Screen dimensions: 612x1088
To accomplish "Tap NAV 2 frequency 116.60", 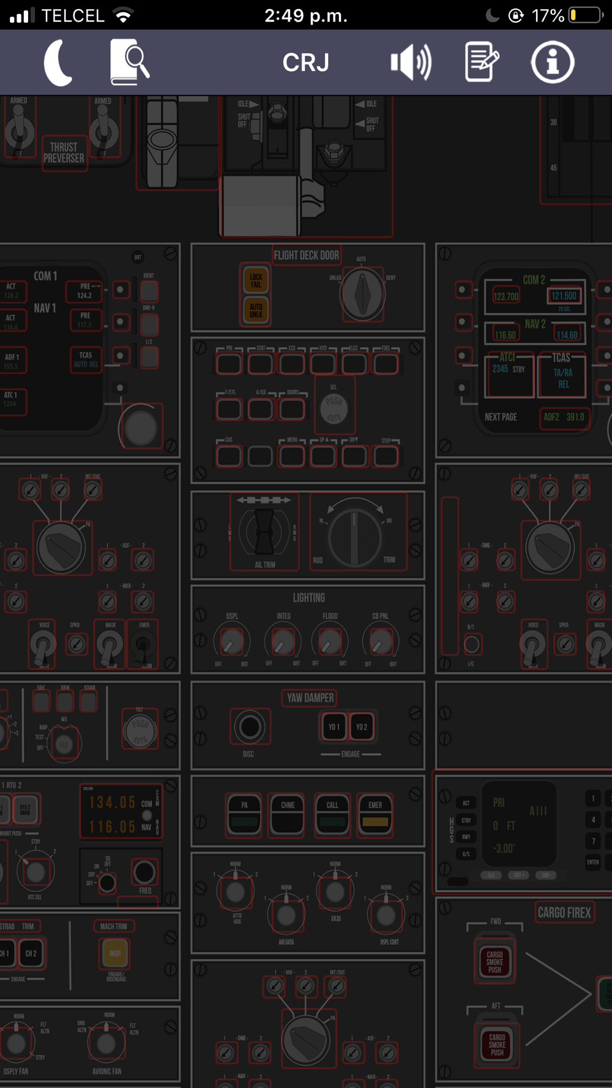I will [505, 335].
